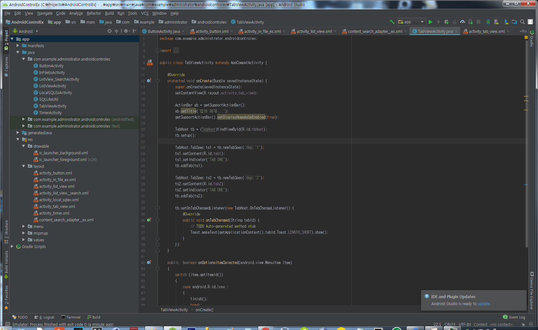This screenshot has width=538, height=330.
Task: Switch to activity_button.xml tab
Action: point(212,31)
